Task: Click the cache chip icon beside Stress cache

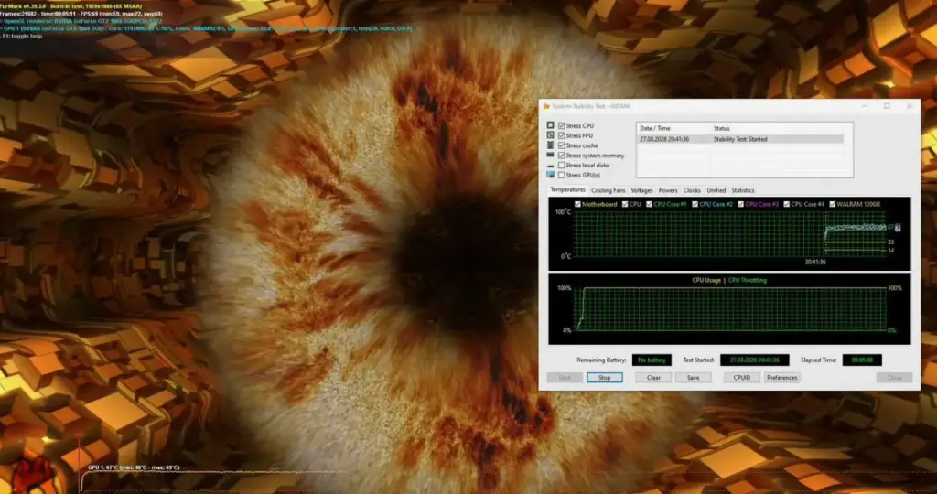Action: [x=550, y=145]
